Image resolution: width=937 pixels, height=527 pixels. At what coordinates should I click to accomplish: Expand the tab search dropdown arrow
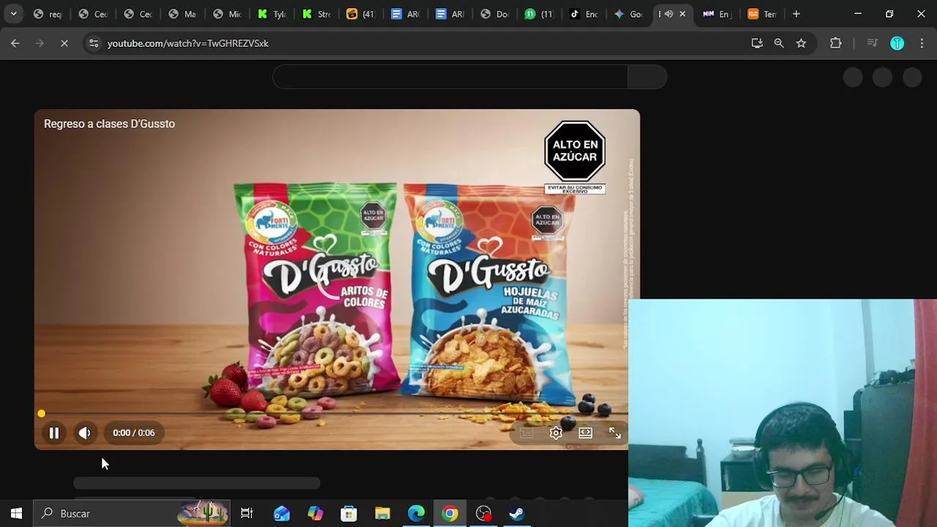(13, 14)
